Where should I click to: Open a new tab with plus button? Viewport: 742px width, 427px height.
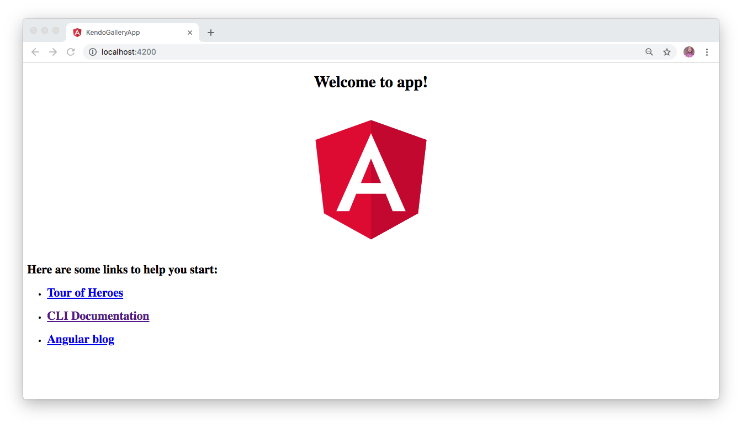pyautogui.click(x=210, y=33)
